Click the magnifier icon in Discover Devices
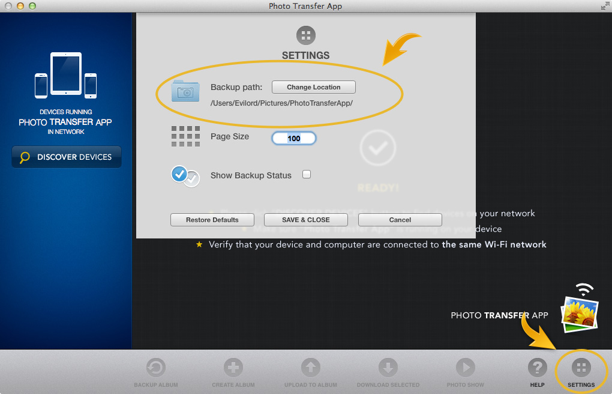 (x=25, y=157)
